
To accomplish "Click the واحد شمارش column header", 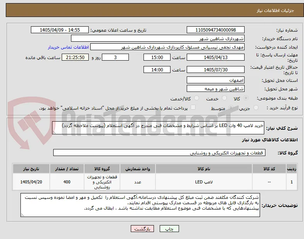I will [x=138, y=169].
